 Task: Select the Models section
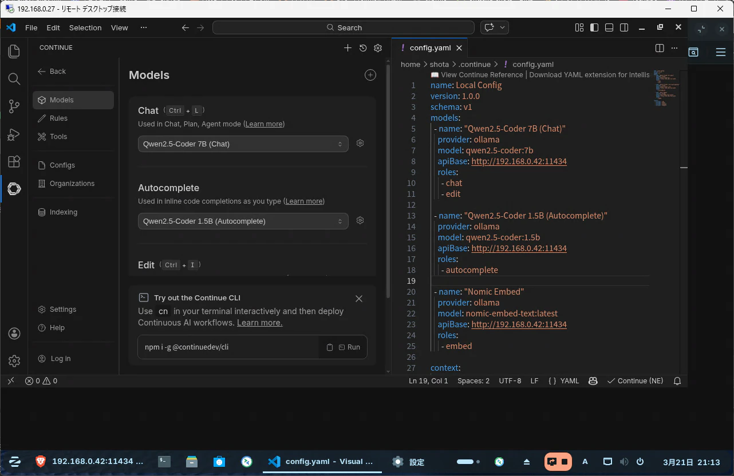click(73, 100)
